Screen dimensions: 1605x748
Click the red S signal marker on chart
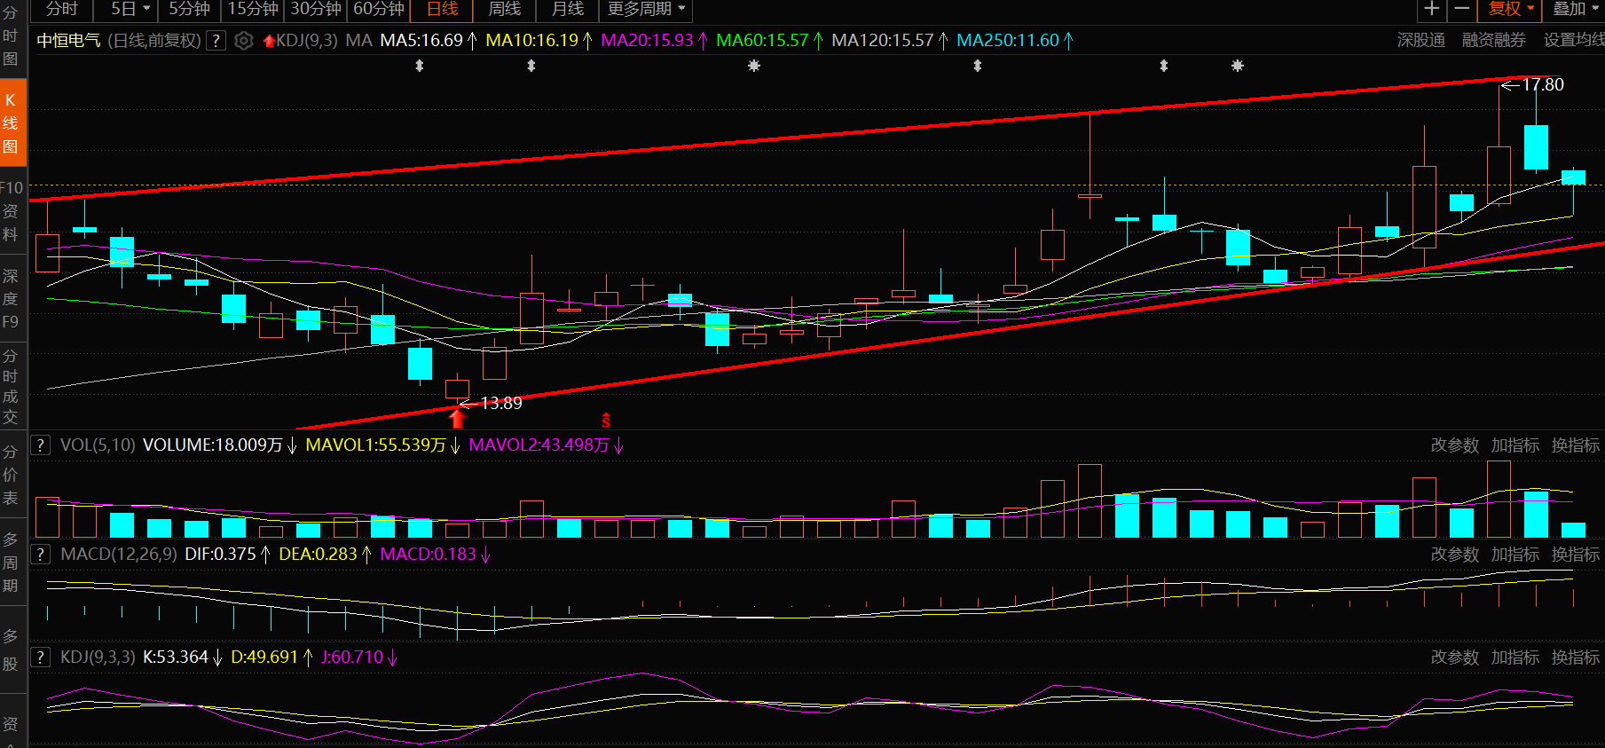click(x=606, y=421)
